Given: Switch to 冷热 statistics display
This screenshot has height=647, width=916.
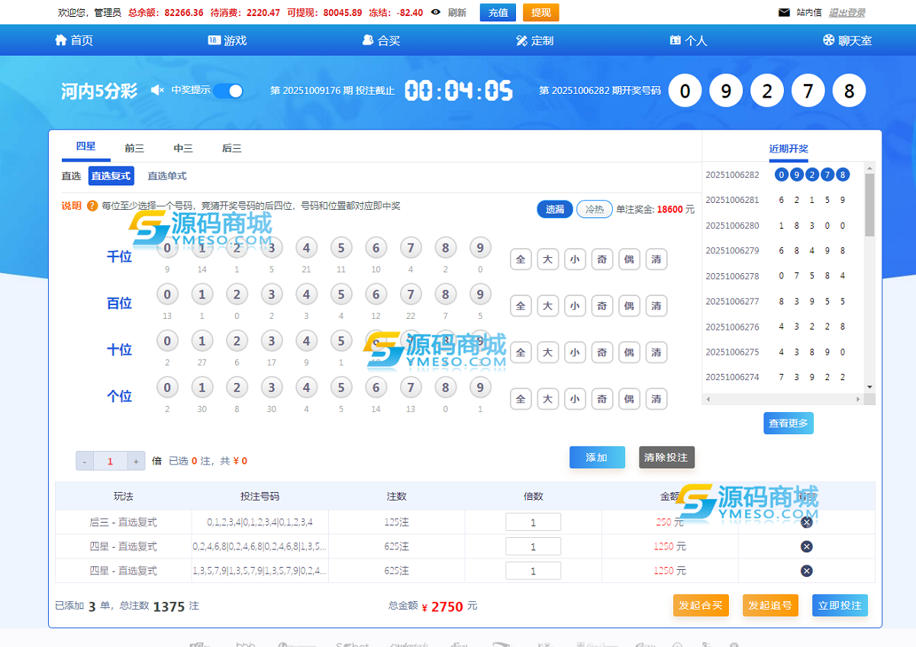Looking at the screenshot, I should coord(594,209).
